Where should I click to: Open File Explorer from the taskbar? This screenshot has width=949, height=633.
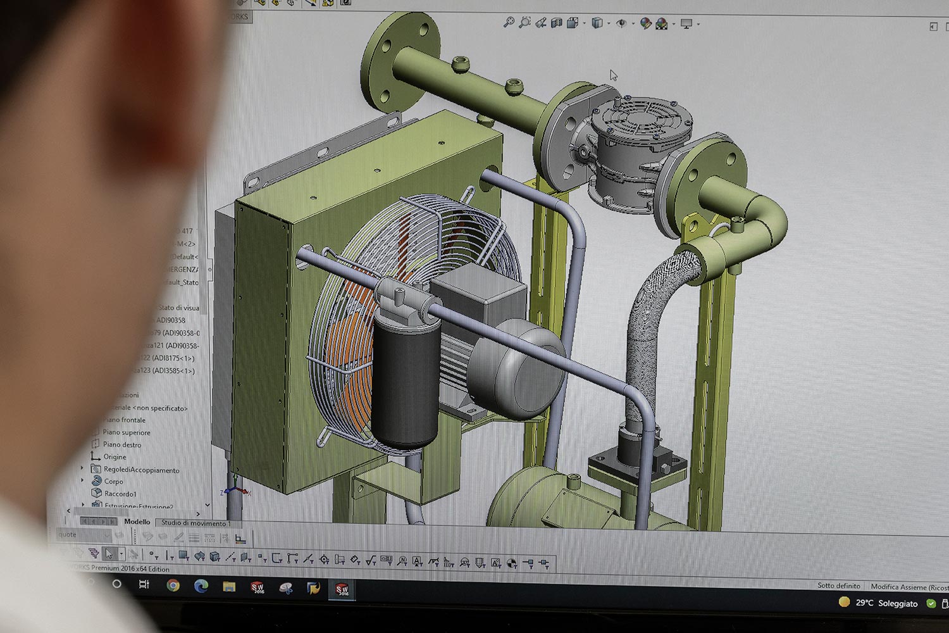pyautogui.click(x=229, y=587)
